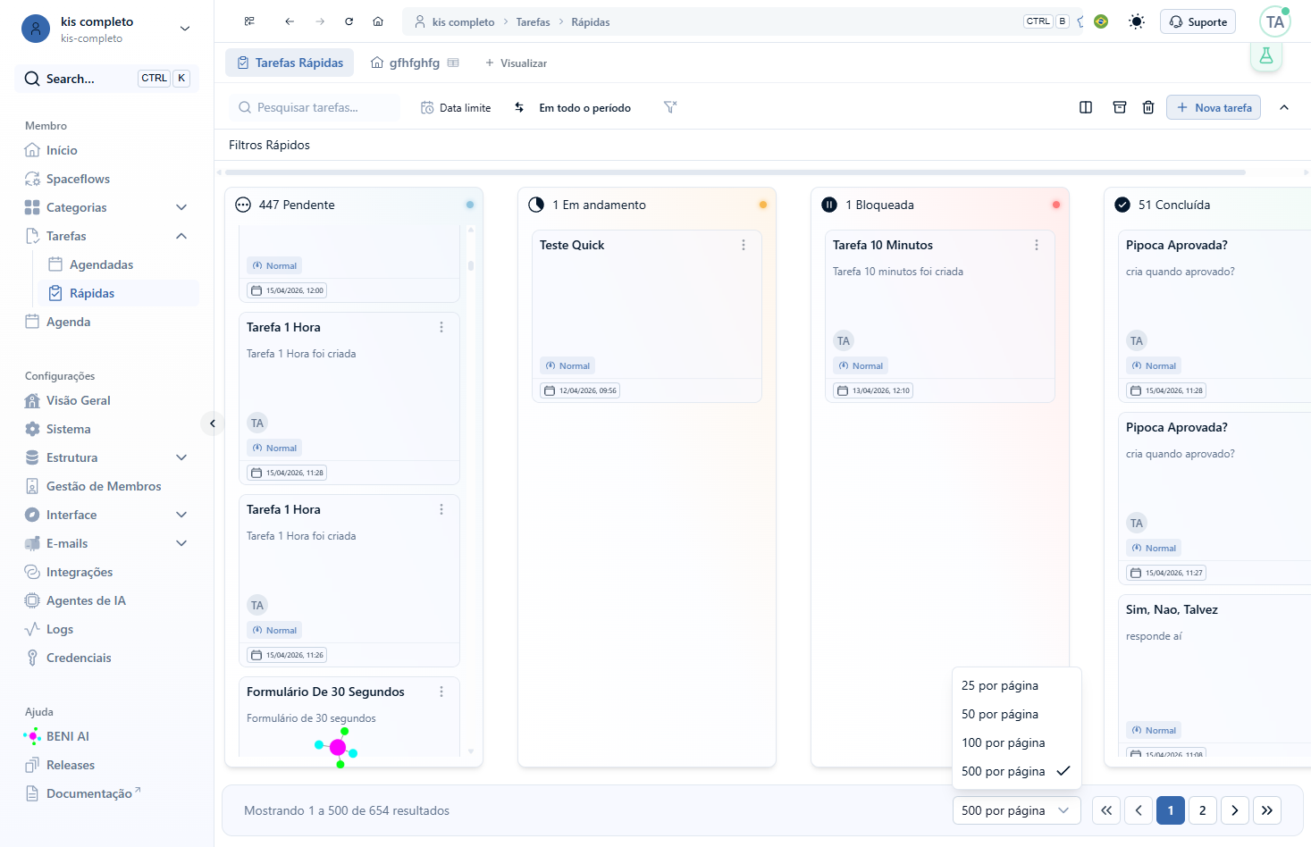Go to page 2 of results
This screenshot has width=1311, height=847.
tap(1203, 810)
